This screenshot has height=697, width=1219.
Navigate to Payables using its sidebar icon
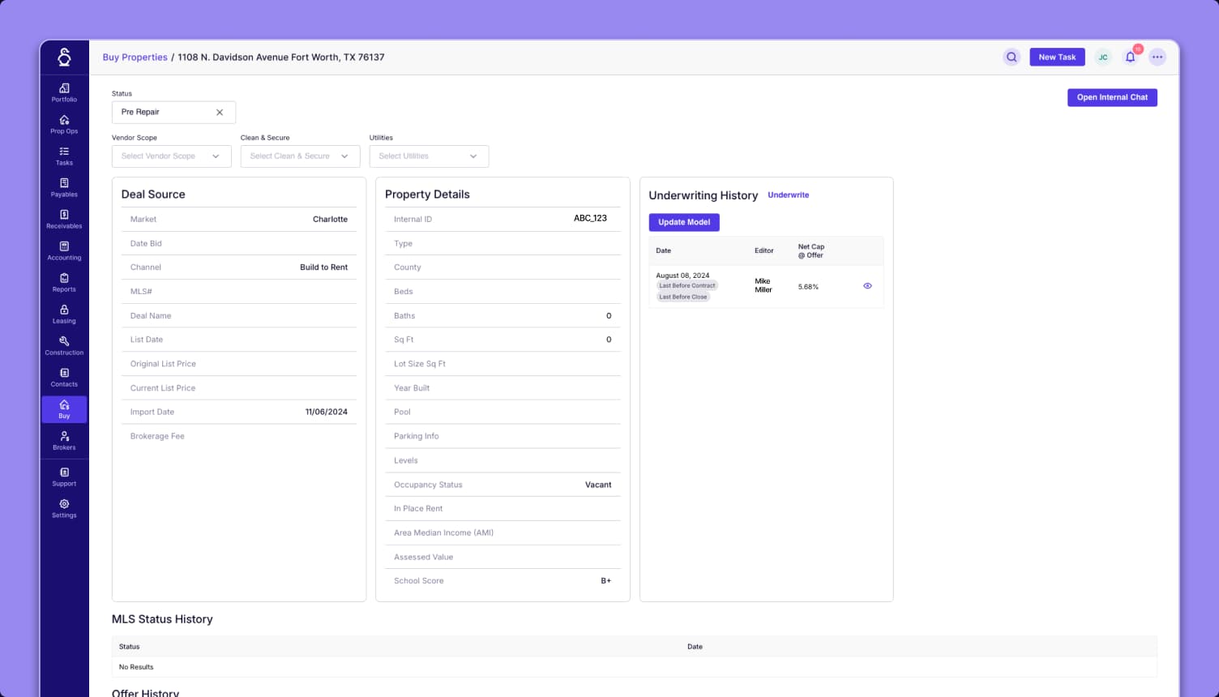[x=63, y=187]
